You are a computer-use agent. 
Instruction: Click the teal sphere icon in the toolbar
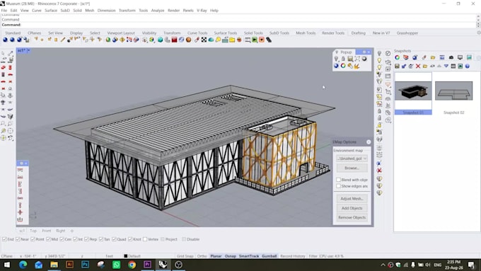(x=160, y=40)
